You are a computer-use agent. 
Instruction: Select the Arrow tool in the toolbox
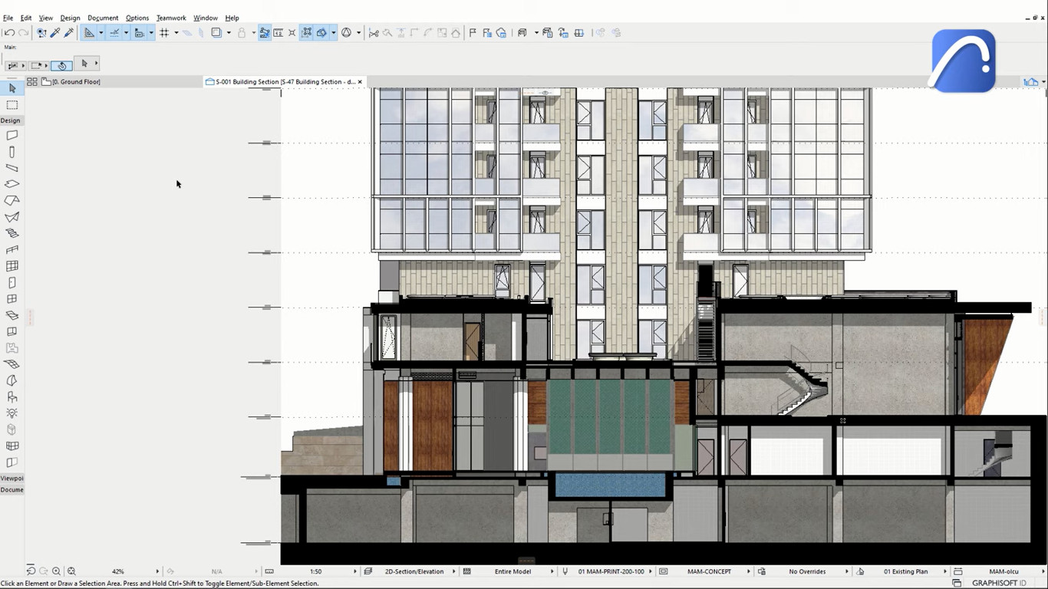point(12,89)
